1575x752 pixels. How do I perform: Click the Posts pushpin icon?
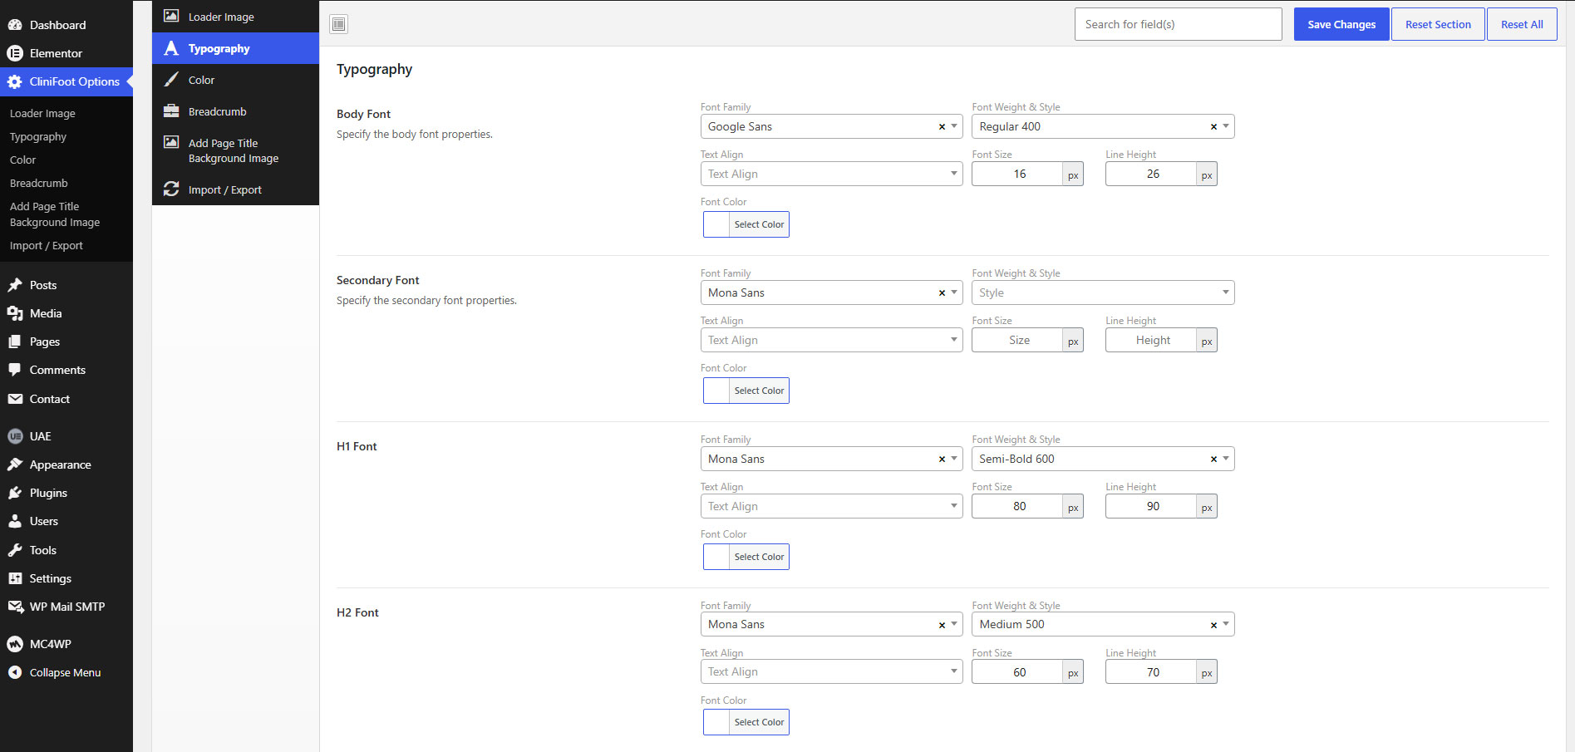(15, 285)
